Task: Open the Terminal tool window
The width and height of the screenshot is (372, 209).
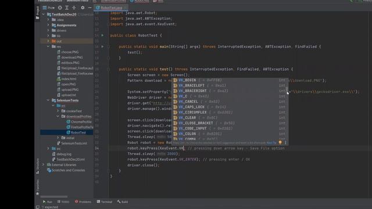Action: (x=105, y=202)
